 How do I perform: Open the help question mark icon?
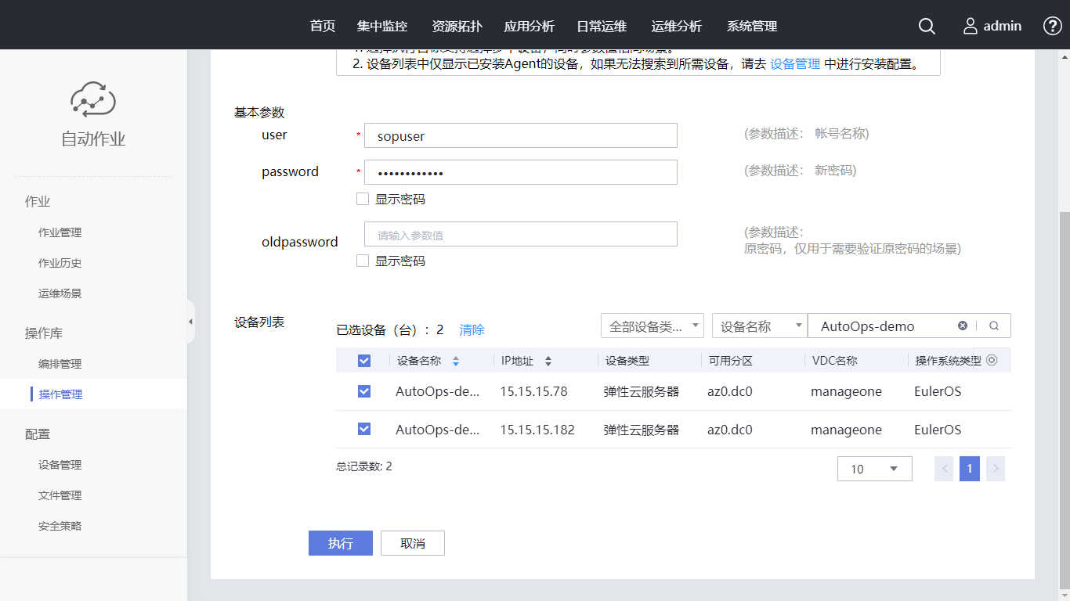tap(1053, 26)
